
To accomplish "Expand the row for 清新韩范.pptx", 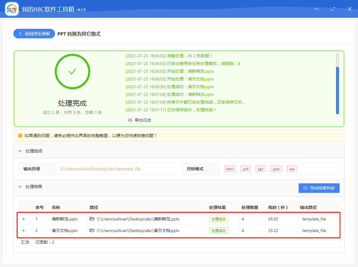I will (x=24, y=219).
